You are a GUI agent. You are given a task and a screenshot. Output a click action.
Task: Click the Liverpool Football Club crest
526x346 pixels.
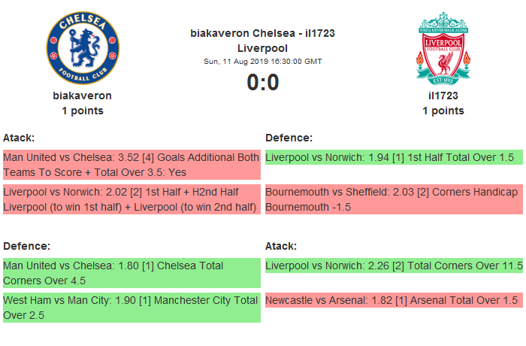pos(443,47)
